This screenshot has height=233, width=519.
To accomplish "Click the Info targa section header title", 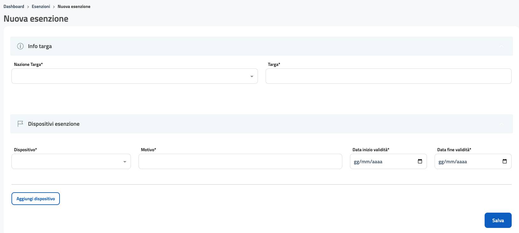I will pos(40,46).
